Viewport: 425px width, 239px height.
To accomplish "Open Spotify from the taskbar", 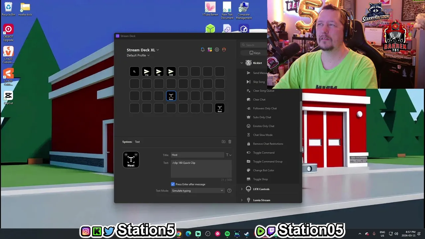I will point(227,234).
